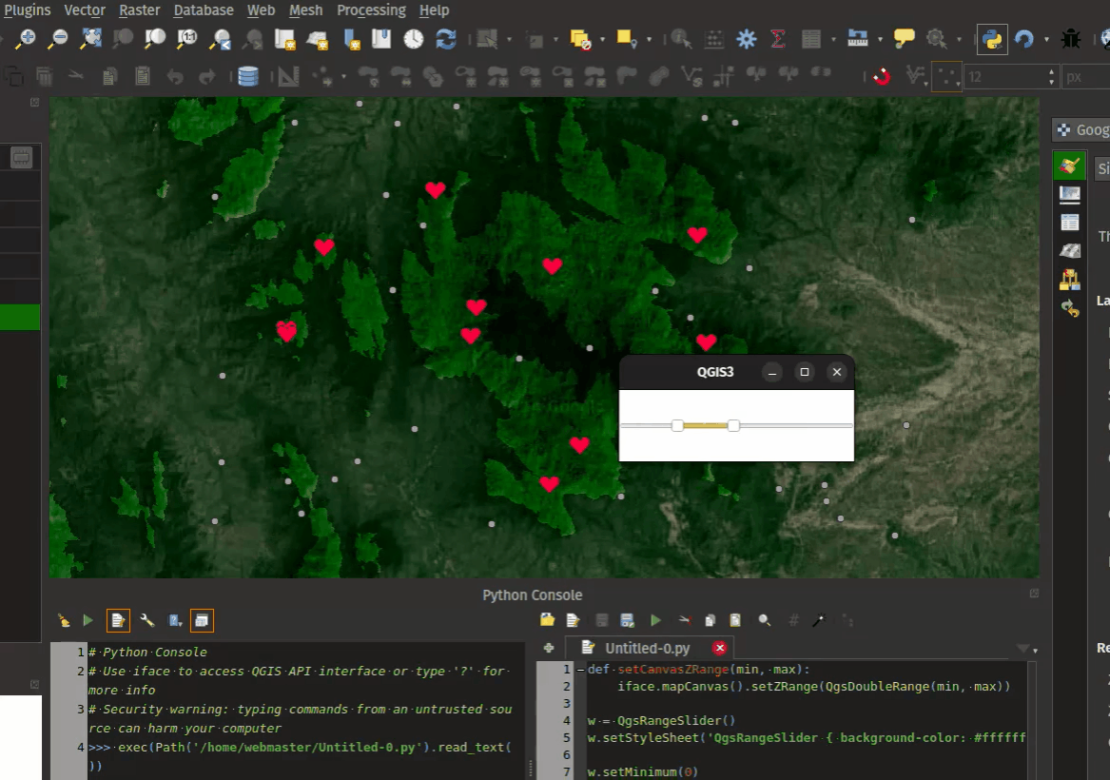Expand the px unit dropdown
Image resolution: width=1110 pixels, height=780 pixels.
tap(1084, 77)
